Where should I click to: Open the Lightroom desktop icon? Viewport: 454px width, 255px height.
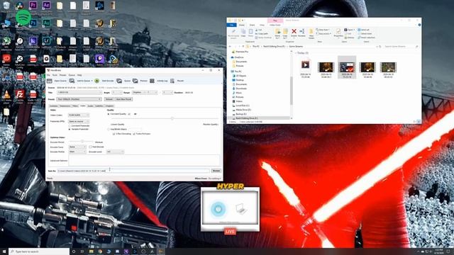click(46, 41)
